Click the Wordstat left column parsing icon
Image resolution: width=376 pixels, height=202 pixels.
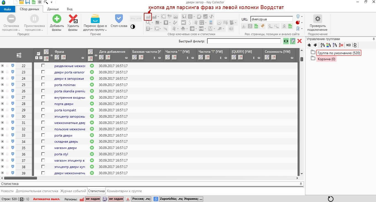pyautogui.click(x=148, y=16)
